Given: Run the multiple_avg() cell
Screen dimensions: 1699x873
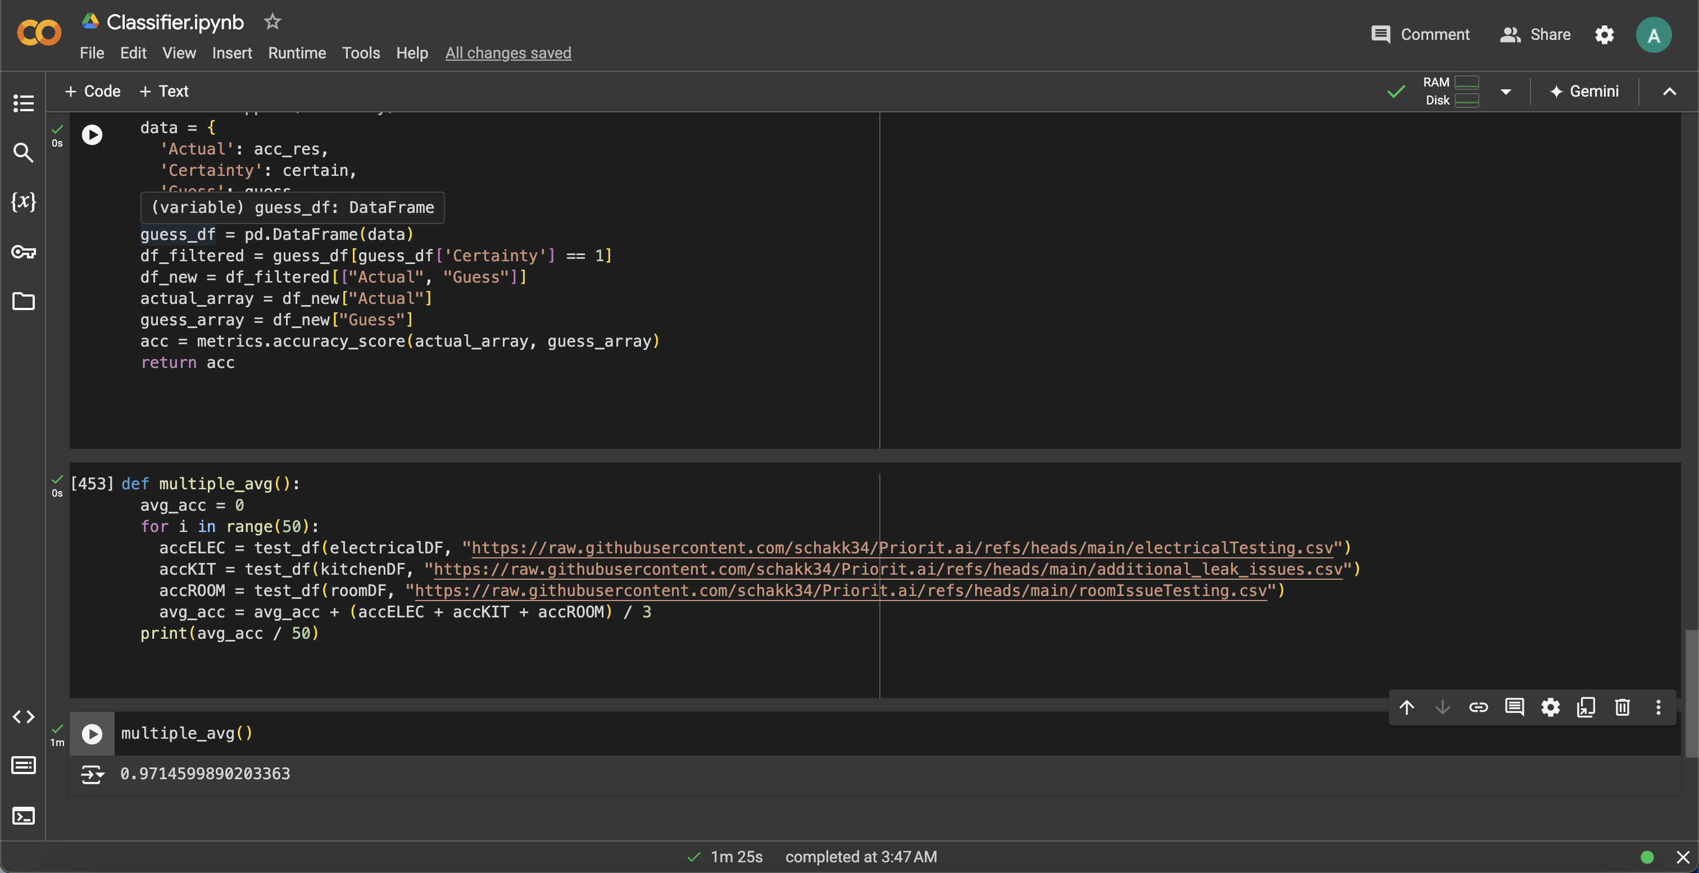Looking at the screenshot, I should click(92, 733).
